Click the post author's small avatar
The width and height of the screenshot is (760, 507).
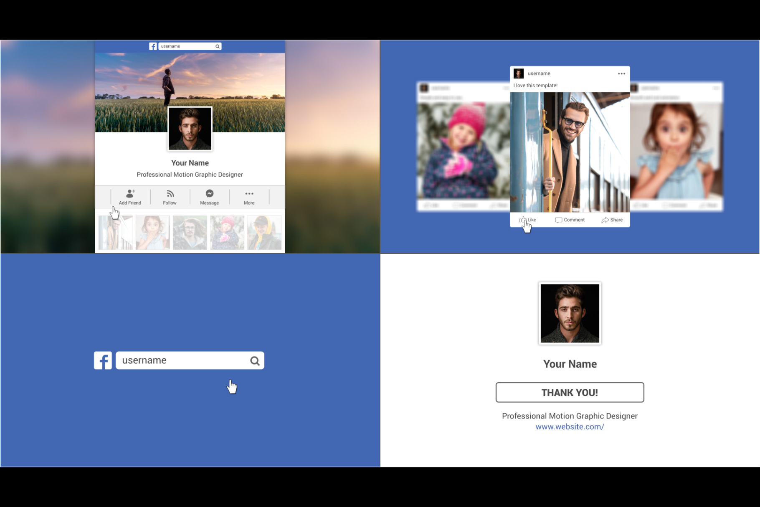coord(519,74)
